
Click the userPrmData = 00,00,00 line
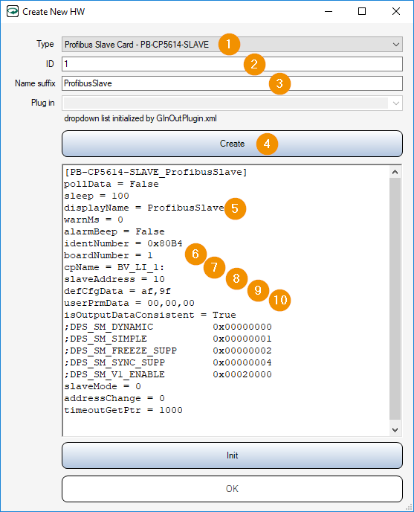point(129,304)
